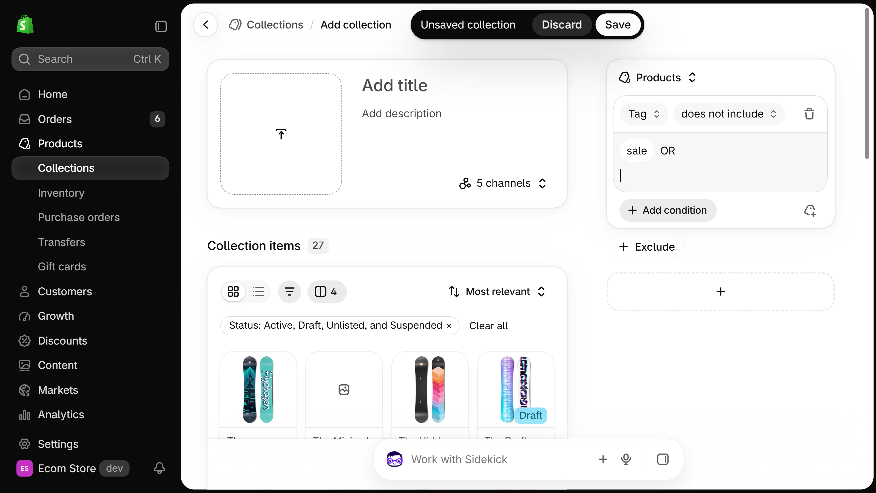Image resolution: width=876 pixels, height=493 pixels.
Task: Open the Hydrogen snowboard thumbnail
Action: pos(258,389)
